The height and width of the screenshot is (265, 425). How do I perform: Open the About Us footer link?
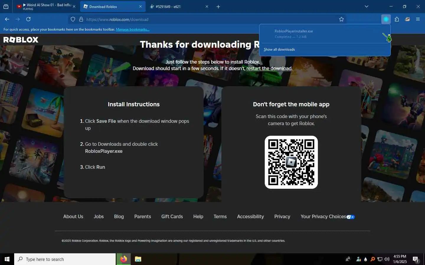click(73, 216)
